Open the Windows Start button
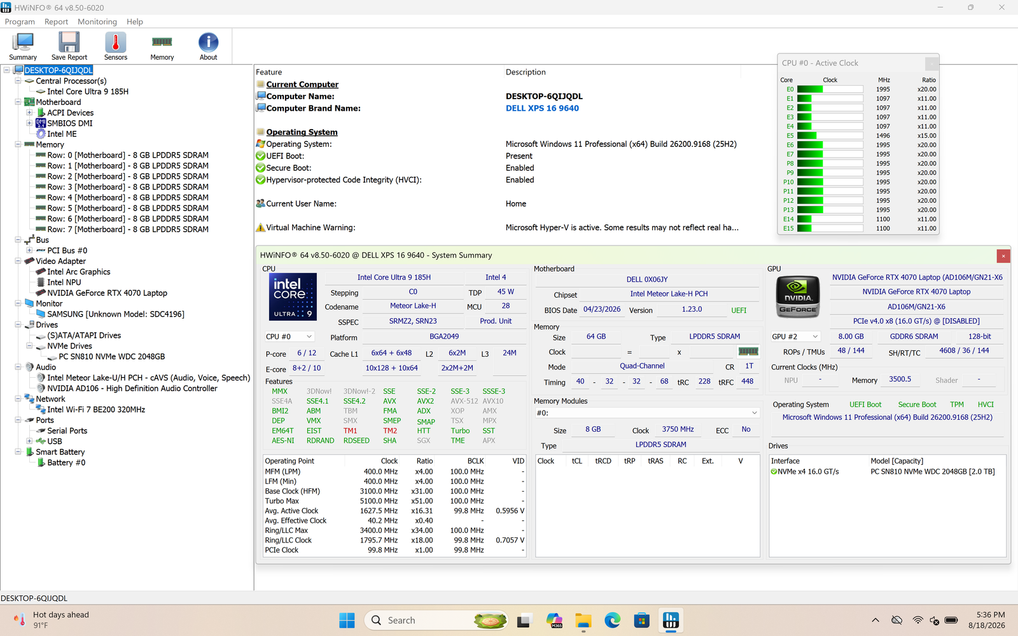 pos(347,620)
